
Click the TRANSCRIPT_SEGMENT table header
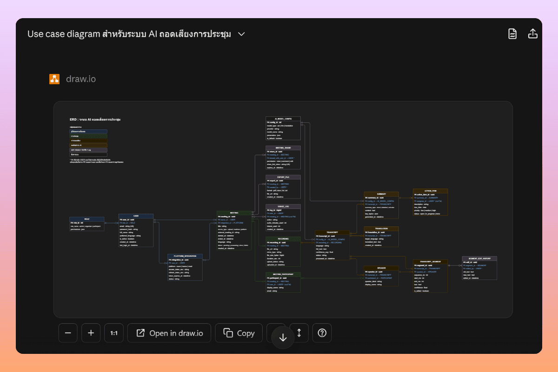pos(431,262)
